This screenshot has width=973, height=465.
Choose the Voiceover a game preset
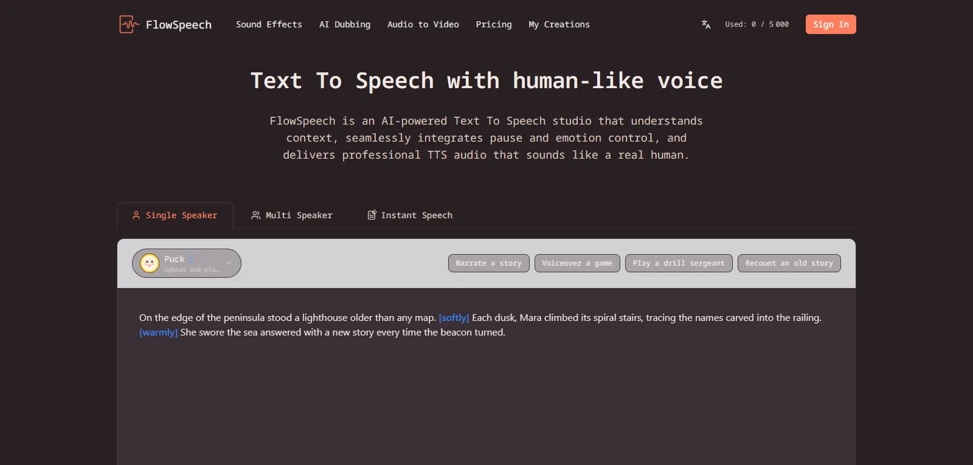pyautogui.click(x=577, y=263)
